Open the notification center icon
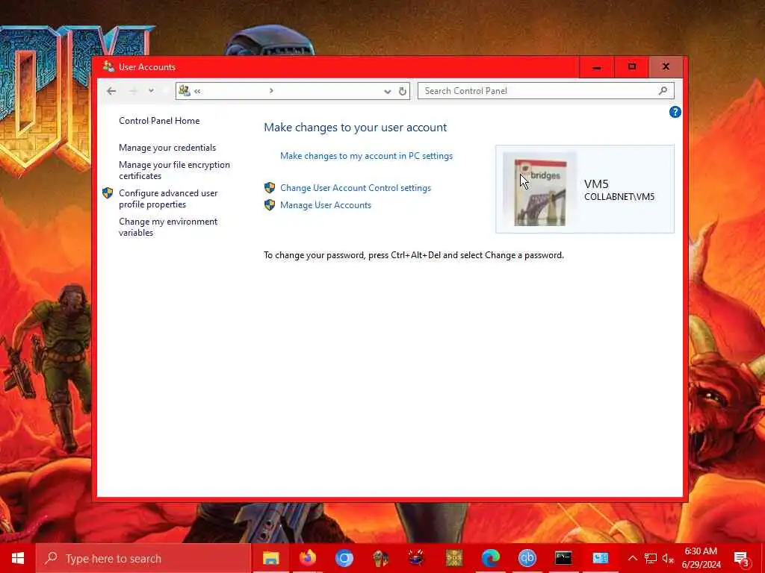Screen dimensions: 765x573 coord(742,558)
